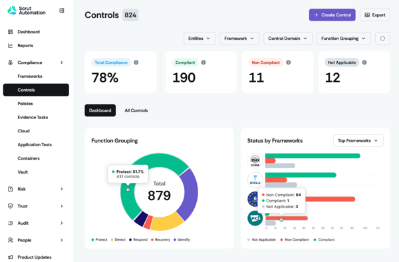Click the Audit icon in sidebar
Screen dimensions: 399x262
(10, 223)
